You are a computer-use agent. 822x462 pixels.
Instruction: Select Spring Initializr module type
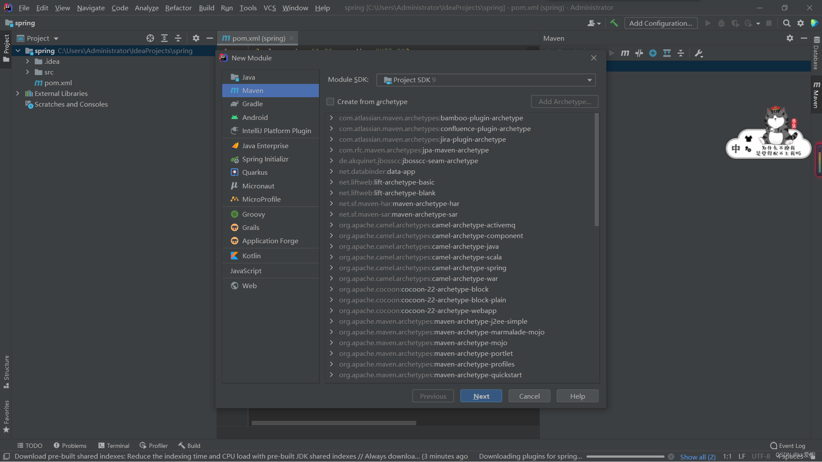tap(270, 159)
